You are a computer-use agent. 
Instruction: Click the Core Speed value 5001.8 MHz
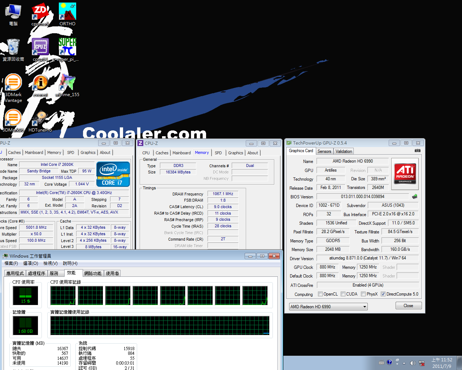(36, 227)
